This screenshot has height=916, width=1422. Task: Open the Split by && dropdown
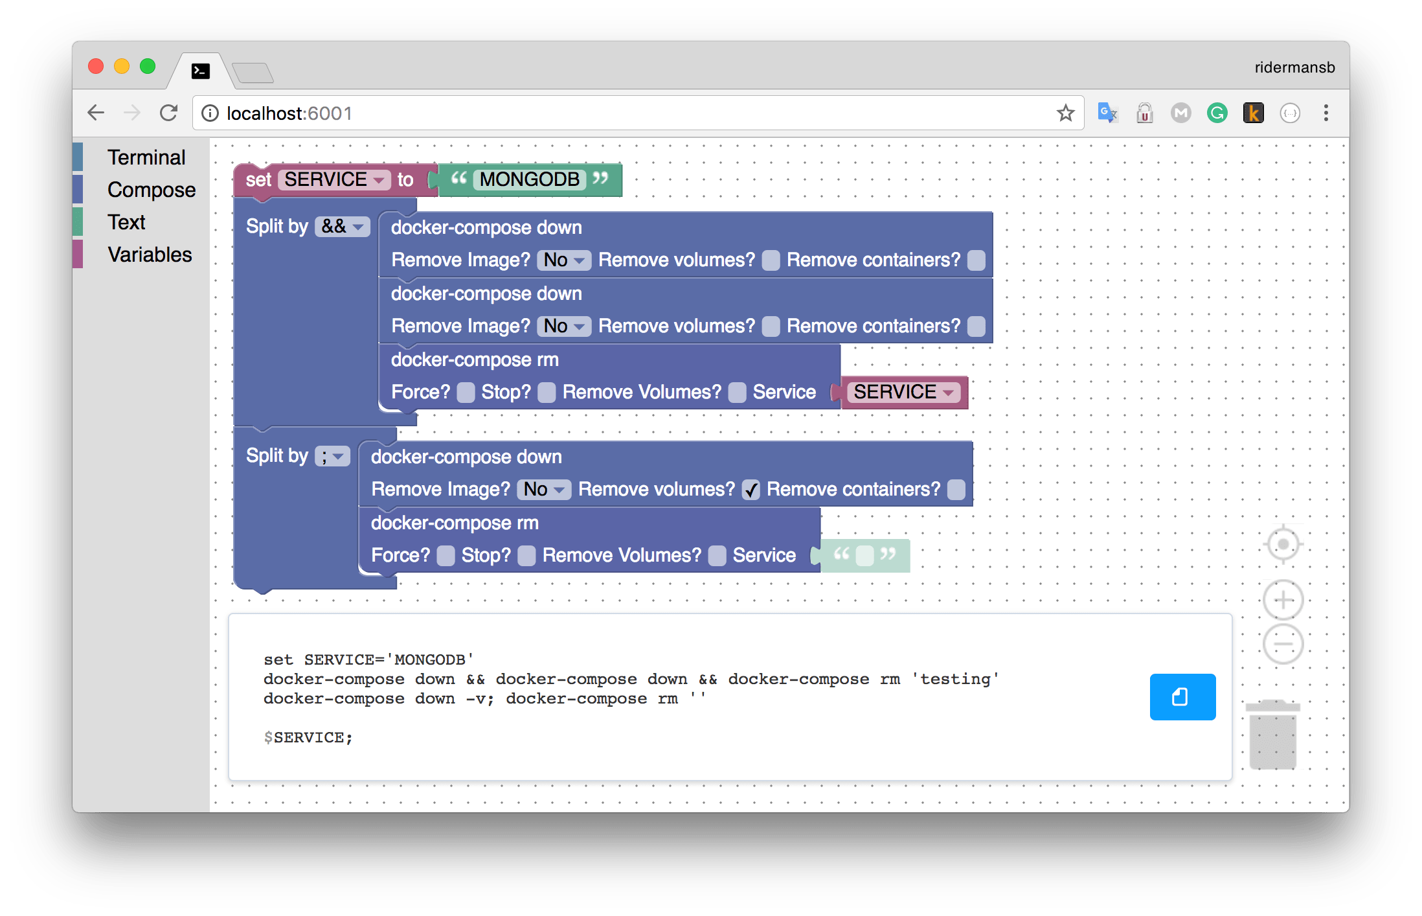tap(343, 227)
